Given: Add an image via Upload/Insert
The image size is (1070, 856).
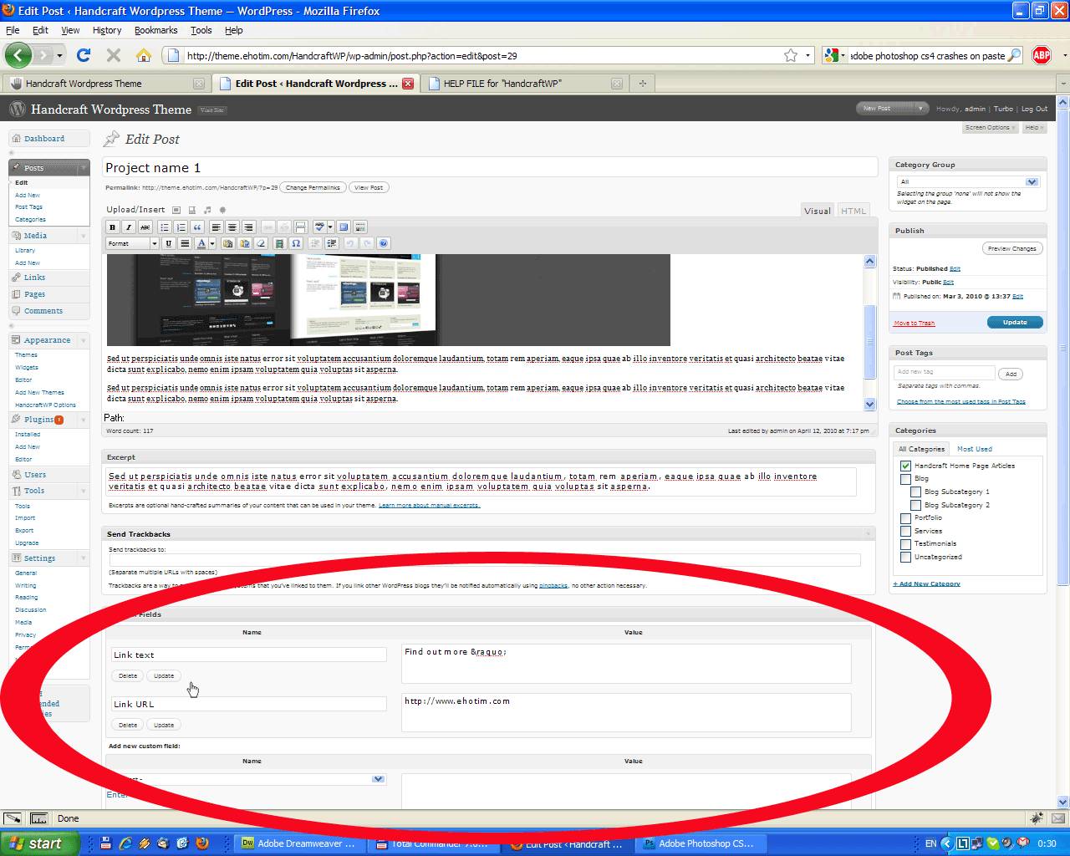Looking at the screenshot, I should pyautogui.click(x=176, y=210).
